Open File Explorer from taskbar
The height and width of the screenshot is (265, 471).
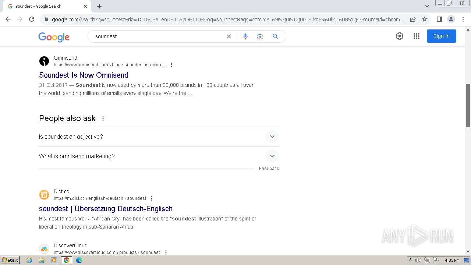[42, 260]
